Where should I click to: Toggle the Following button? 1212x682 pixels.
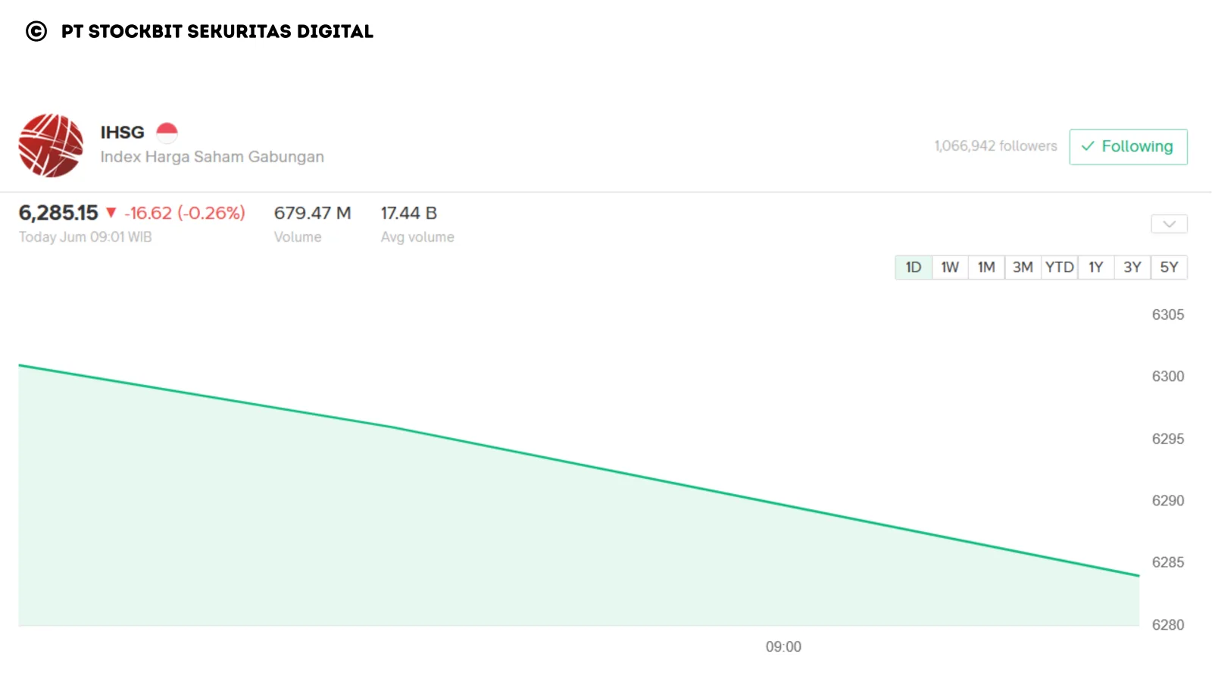point(1128,146)
